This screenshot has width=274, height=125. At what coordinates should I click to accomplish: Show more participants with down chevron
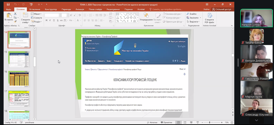coord(256,120)
